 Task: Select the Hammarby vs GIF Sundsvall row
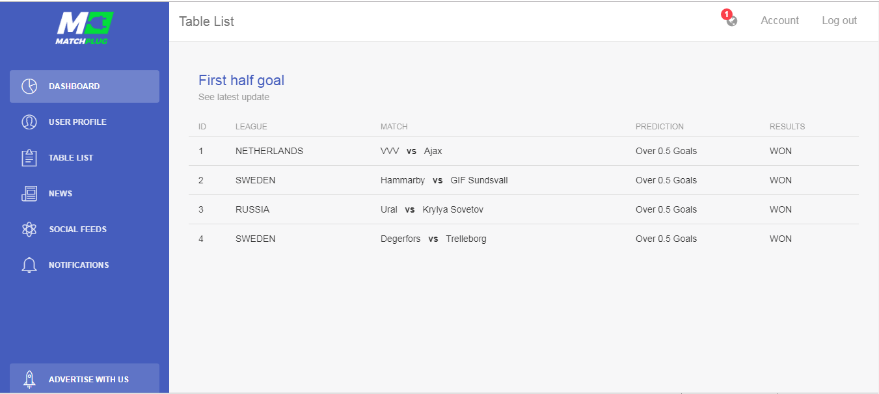click(x=524, y=180)
